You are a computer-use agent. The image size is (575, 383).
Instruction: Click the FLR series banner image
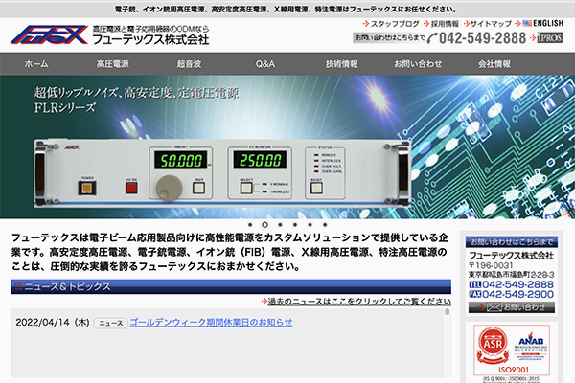(287, 146)
